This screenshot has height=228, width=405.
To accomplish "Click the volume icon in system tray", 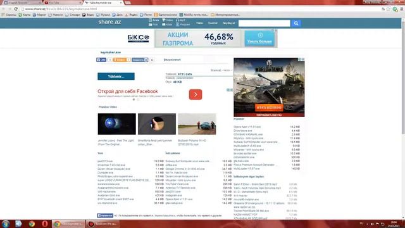I will point(372,224).
